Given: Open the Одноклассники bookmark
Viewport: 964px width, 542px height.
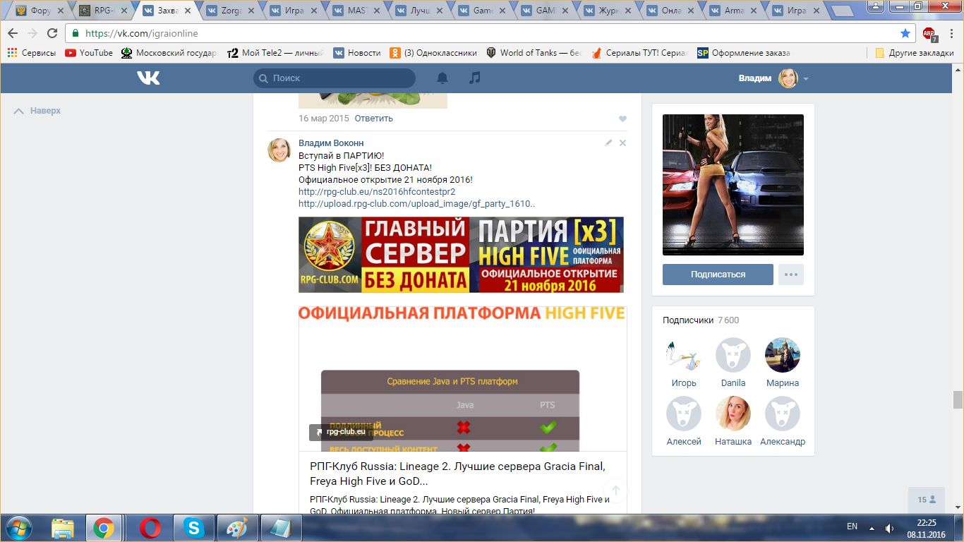Looking at the screenshot, I should coord(433,53).
